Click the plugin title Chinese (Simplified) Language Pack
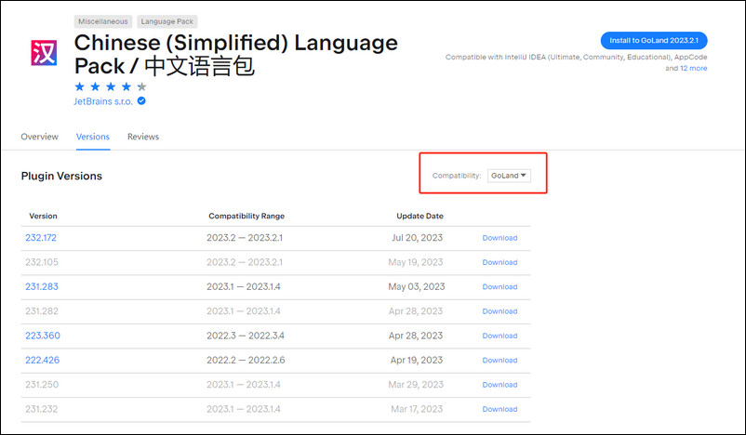 [x=236, y=54]
